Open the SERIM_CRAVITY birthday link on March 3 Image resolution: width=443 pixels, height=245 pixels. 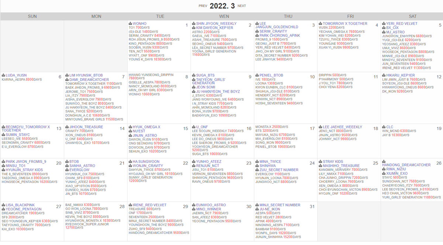click(273, 32)
